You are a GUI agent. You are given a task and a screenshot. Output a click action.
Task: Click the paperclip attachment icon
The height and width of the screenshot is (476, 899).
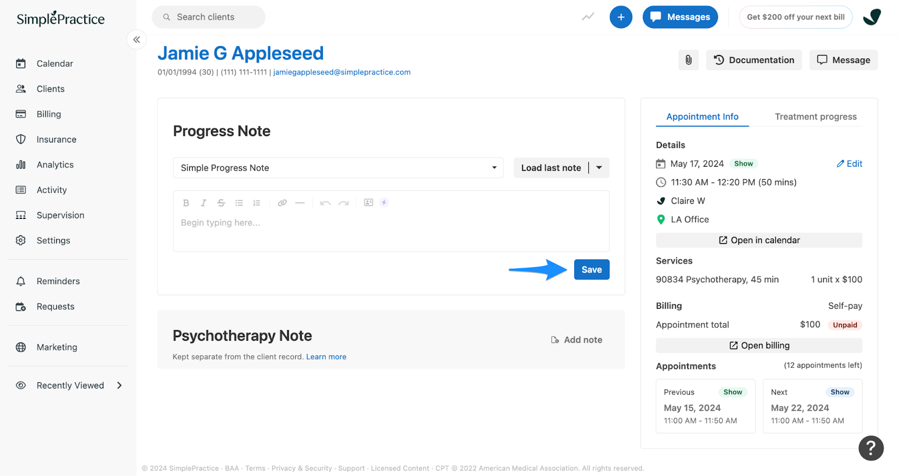(x=688, y=60)
